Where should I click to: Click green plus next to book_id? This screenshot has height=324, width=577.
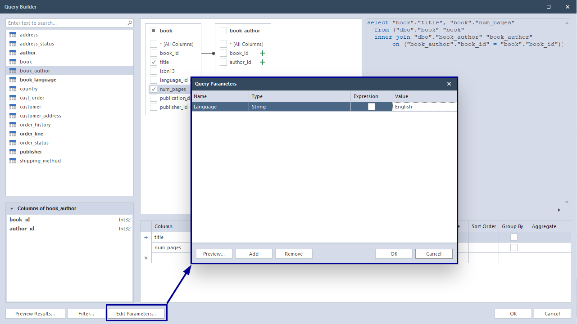pyautogui.click(x=263, y=53)
